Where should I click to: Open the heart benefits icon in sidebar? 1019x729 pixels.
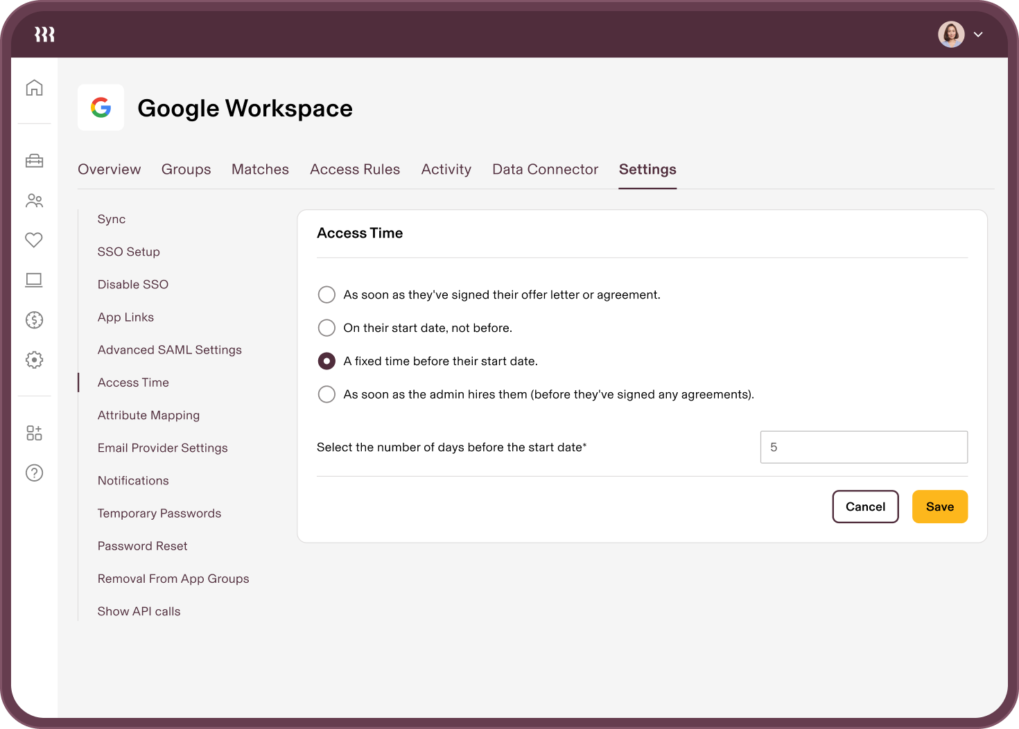(34, 240)
